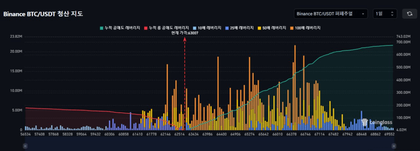Viewport: 420px width, 151px height.
Task: Click the x-axis label 62146
Action: coord(165,134)
